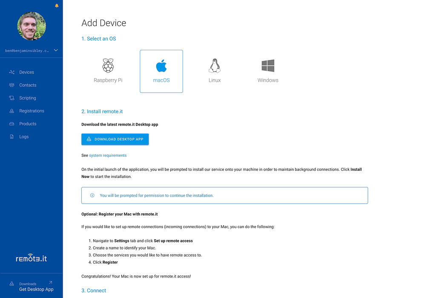Screen dimensions: 436x298
Task: Click Get Desktop App downloads link
Action: click(36, 289)
